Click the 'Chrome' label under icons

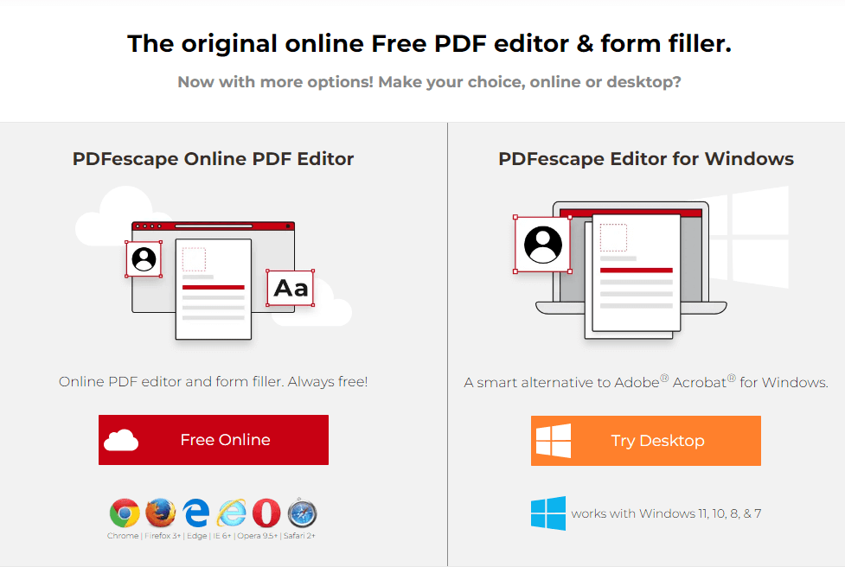click(x=123, y=536)
